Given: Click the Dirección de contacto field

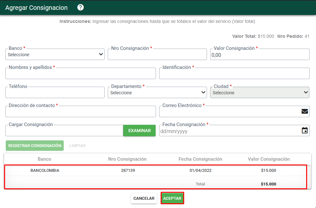Looking at the screenshot, I should pos(81,111).
